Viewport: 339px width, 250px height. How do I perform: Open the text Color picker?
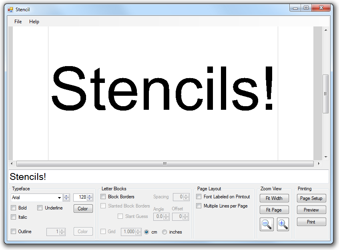[x=83, y=208]
